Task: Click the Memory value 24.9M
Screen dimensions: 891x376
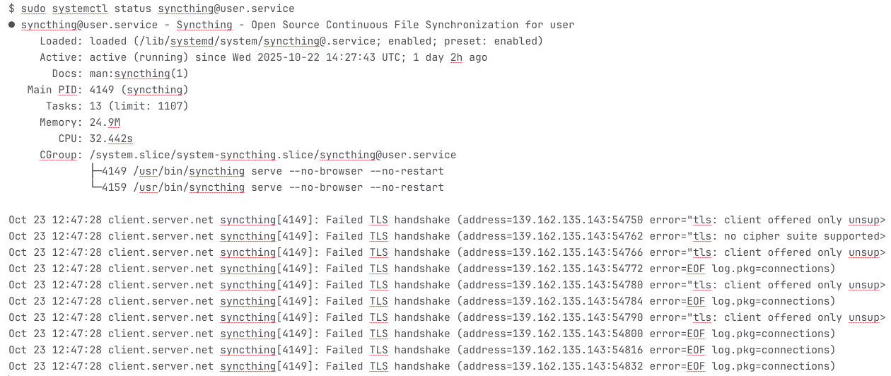Action: point(105,122)
